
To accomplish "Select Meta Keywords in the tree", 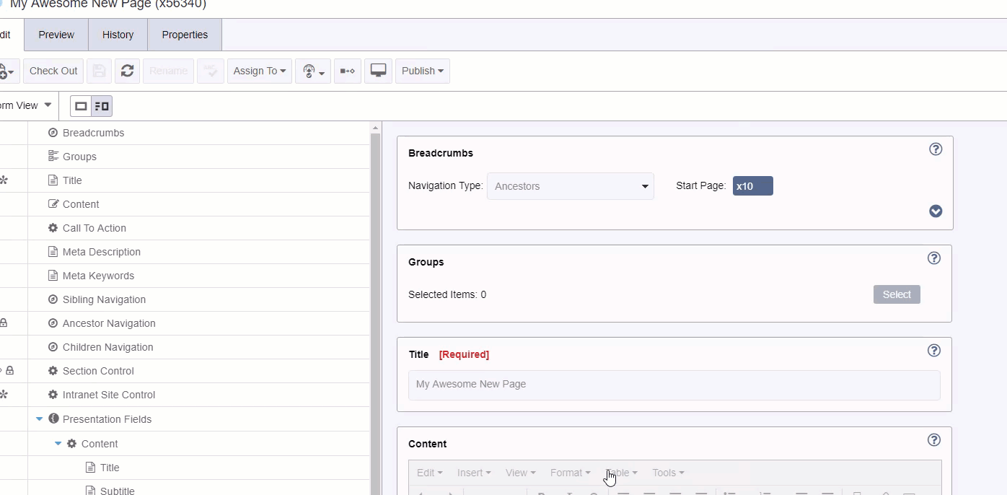I will point(98,276).
